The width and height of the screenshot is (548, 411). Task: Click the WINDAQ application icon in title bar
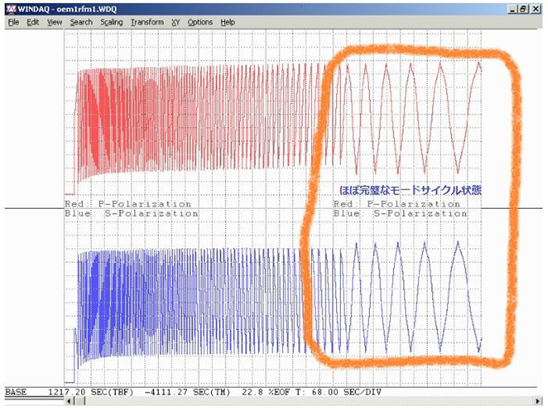pyautogui.click(x=11, y=9)
